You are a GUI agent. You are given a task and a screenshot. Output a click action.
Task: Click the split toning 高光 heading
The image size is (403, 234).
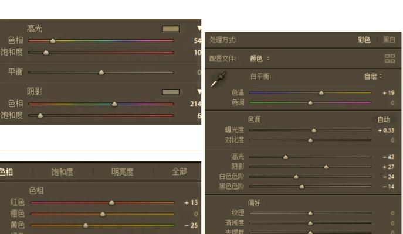[35, 29]
